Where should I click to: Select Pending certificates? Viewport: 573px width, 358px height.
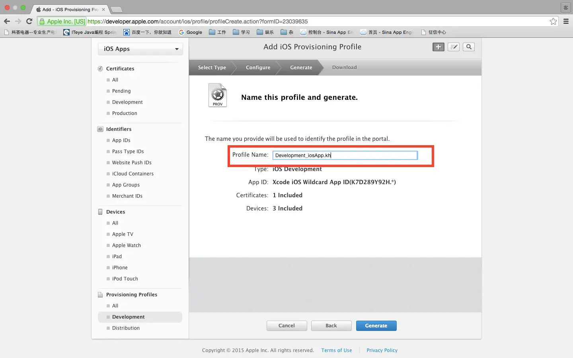(x=121, y=91)
